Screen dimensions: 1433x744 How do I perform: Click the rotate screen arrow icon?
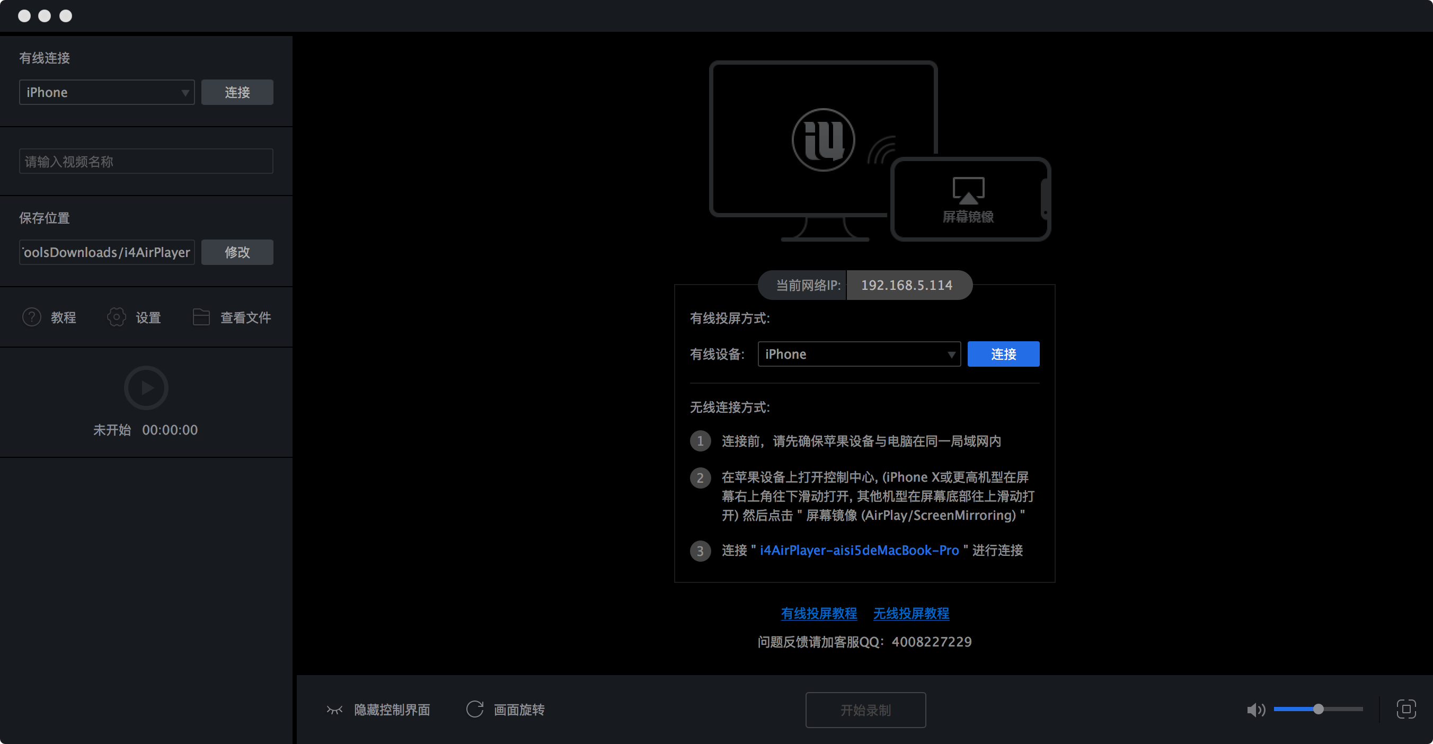click(x=474, y=709)
